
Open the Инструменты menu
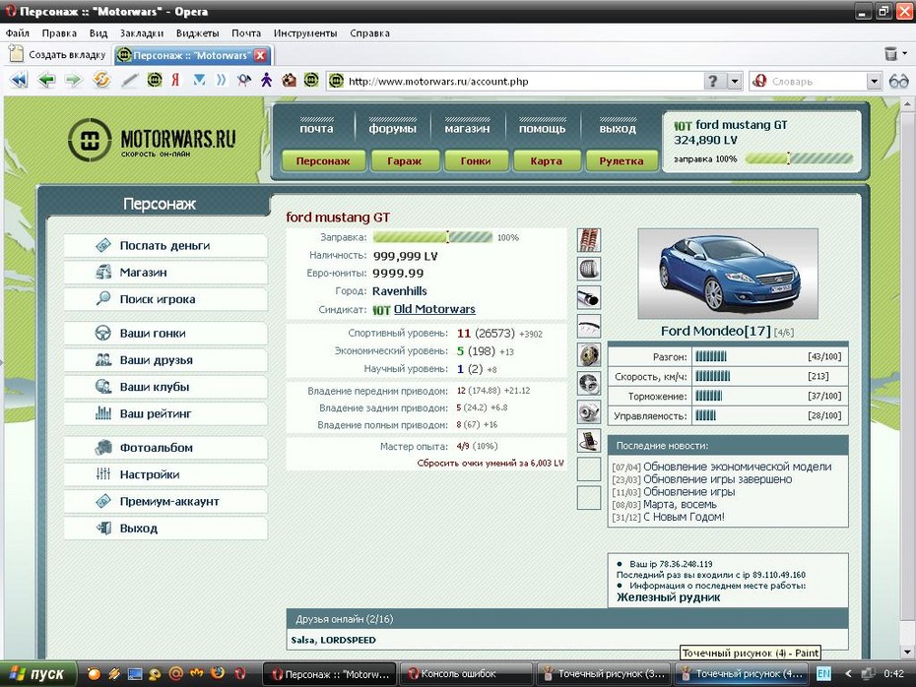coord(305,33)
